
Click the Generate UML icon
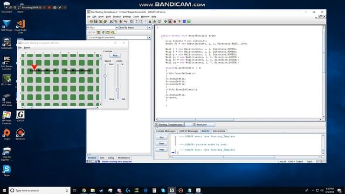[155, 22]
